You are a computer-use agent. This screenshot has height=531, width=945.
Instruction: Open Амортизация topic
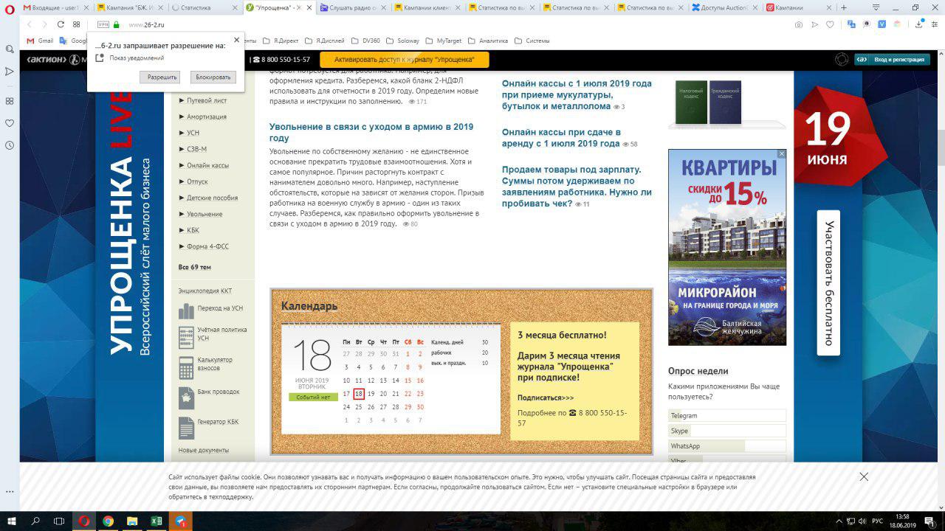207,117
